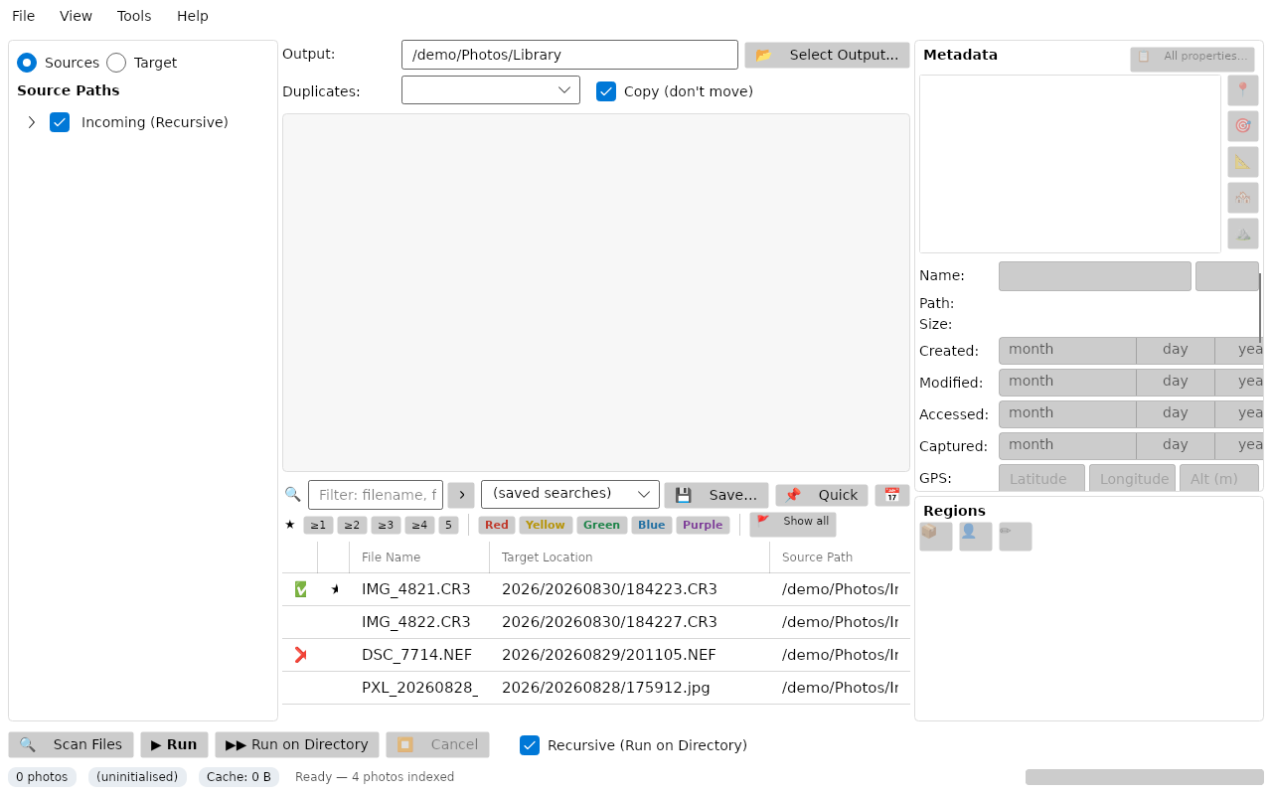Open All properties from Metadata header
1272x795 pixels.
point(1192,60)
